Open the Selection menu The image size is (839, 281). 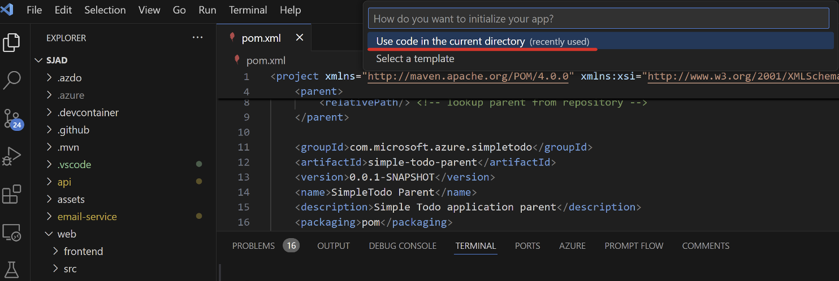[106, 10]
